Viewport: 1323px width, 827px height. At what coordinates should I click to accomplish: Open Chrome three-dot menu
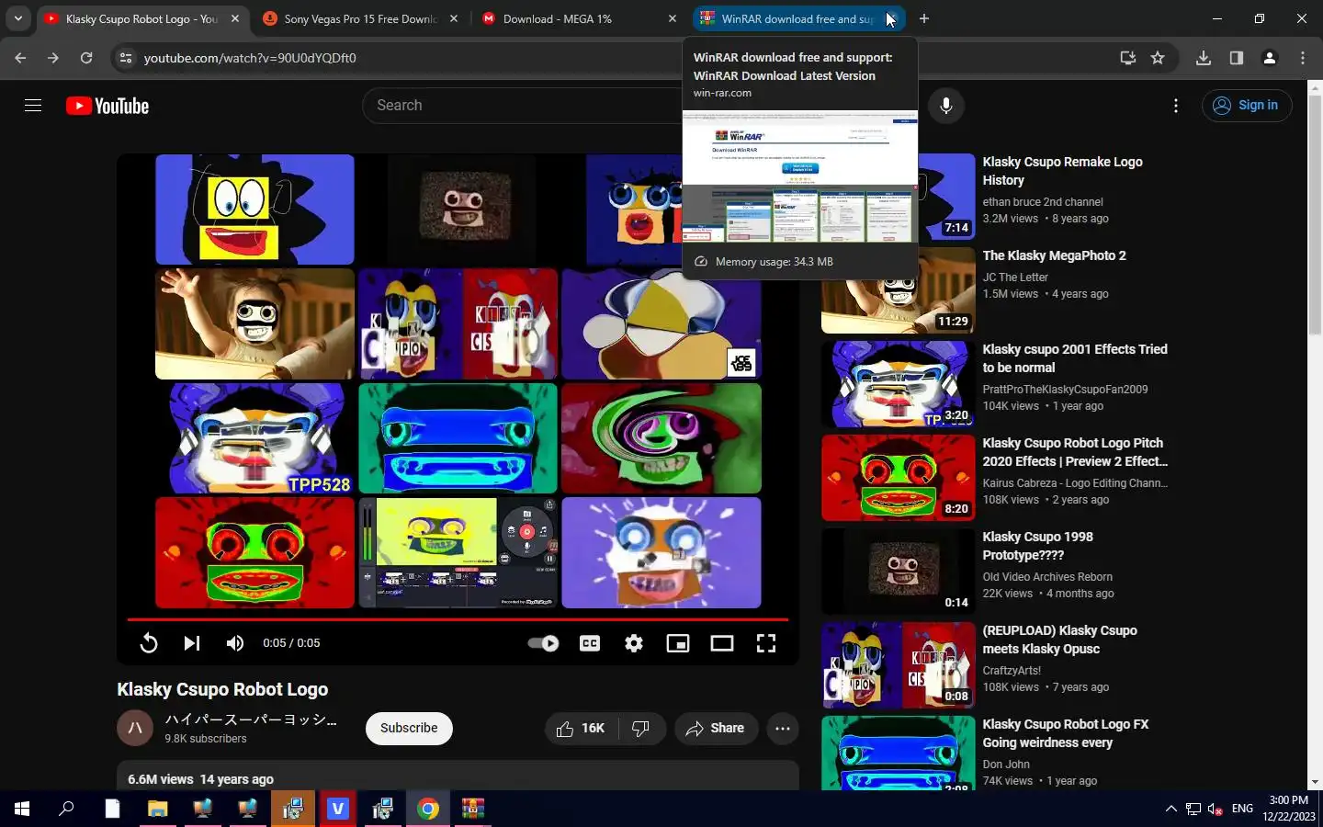click(1303, 58)
